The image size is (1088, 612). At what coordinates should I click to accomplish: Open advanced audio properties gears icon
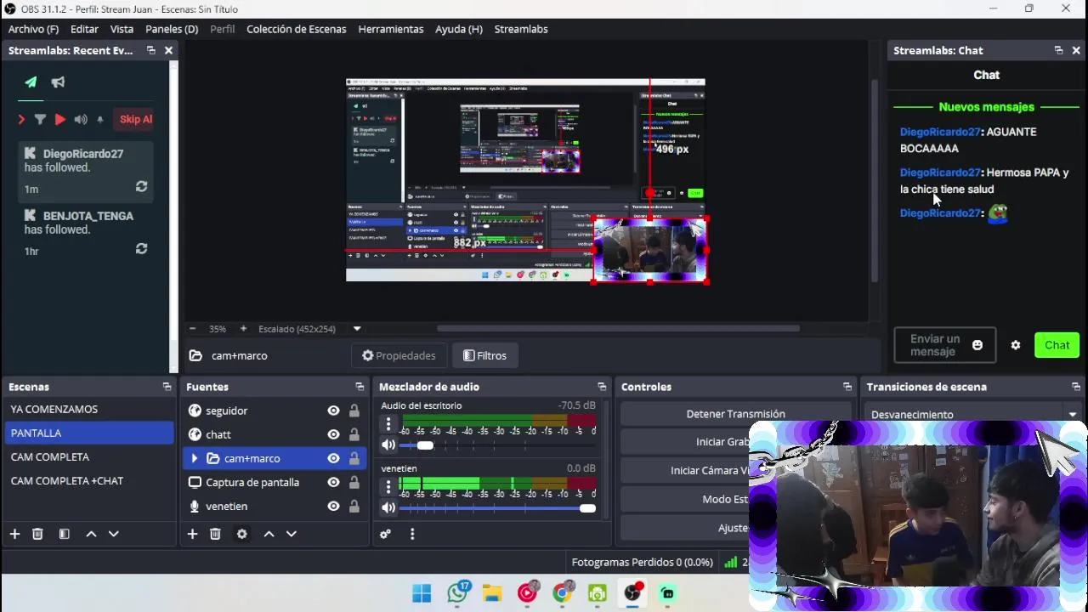[385, 534]
